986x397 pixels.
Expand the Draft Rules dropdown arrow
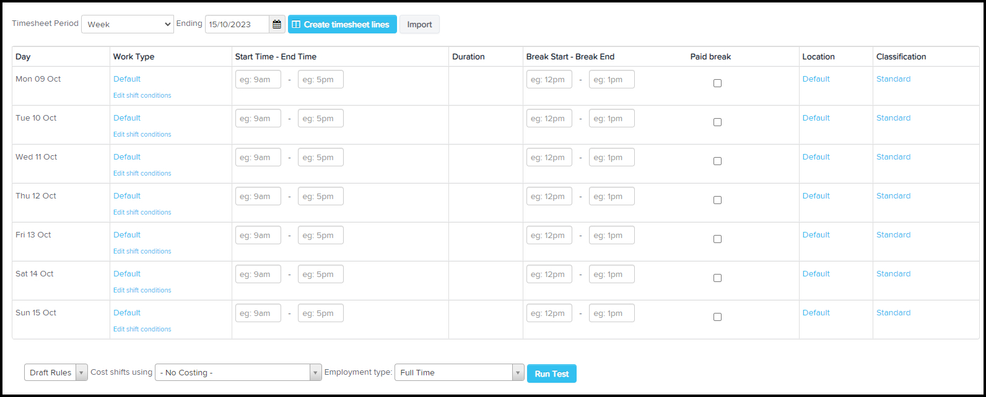point(82,373)
